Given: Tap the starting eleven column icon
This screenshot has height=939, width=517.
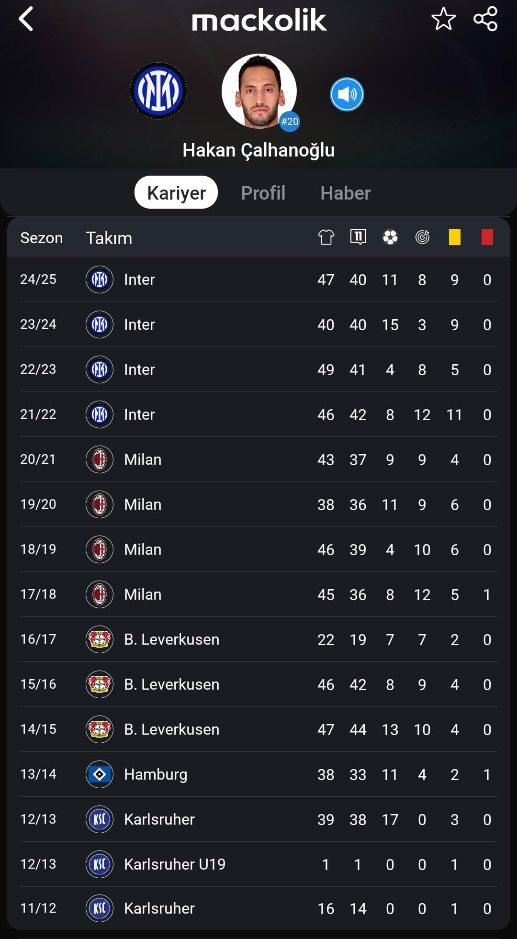Looking at the screenshot, I should tap(358, 237).
